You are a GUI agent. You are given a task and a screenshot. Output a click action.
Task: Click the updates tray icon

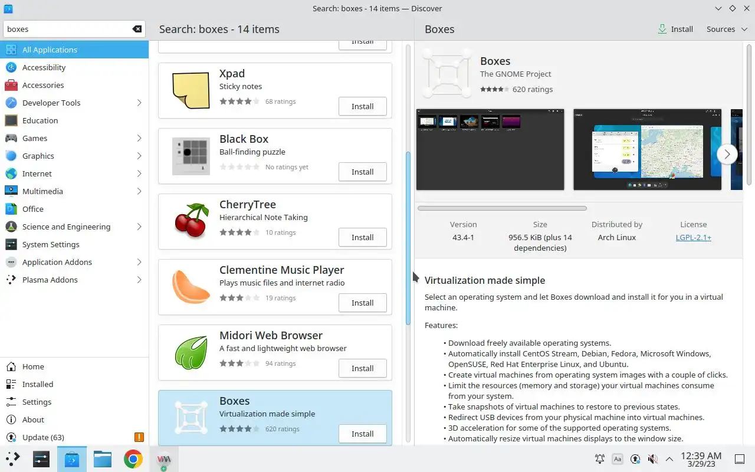coord(635,459)
